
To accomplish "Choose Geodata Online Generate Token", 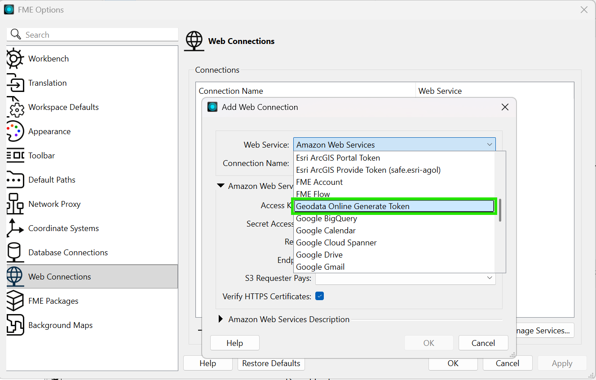I will (x=394, y=206).
